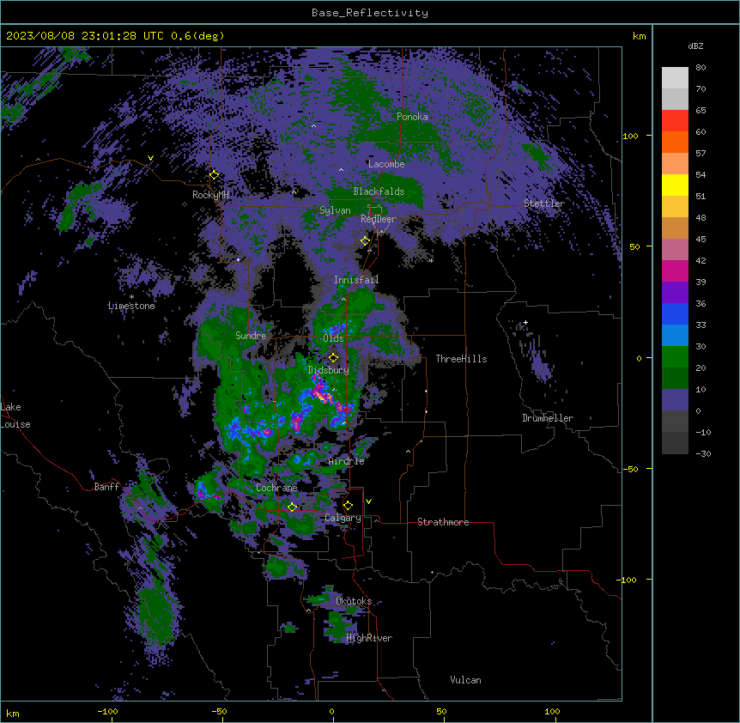Select the bright green 20-30 dBZ legend band
This screenshot has height=723, width=740.
point(675,357)
